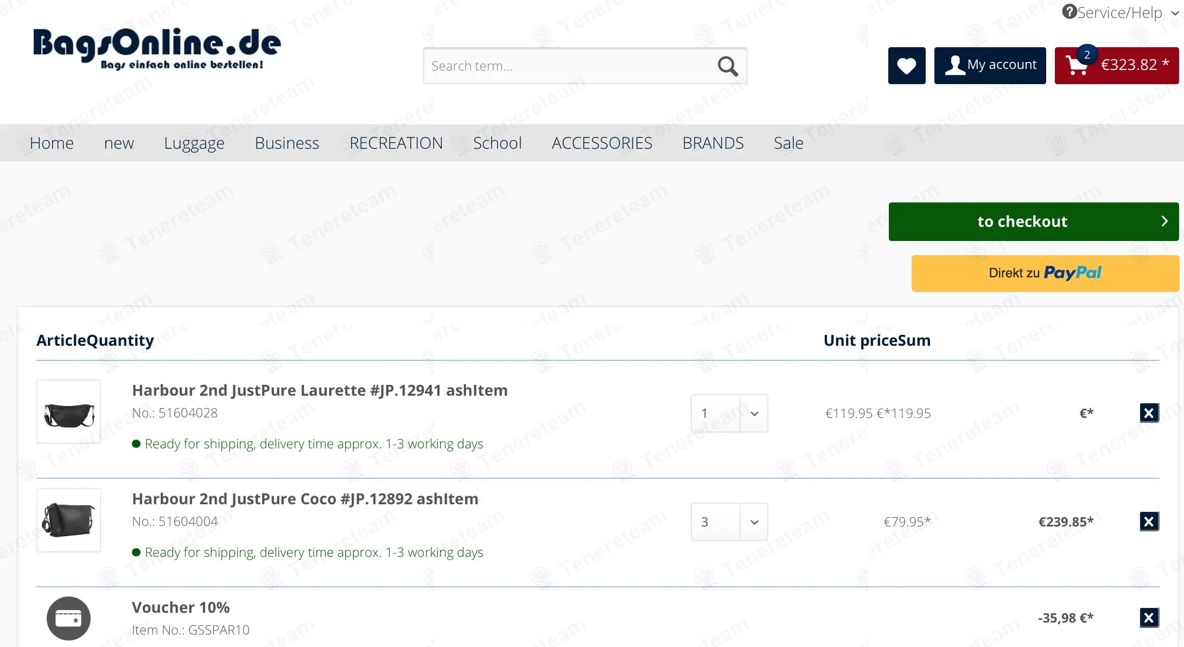Click the Laurette bag thumbnail image
The width and height of the screenshot is (1184, 647).
coord(69,412)
